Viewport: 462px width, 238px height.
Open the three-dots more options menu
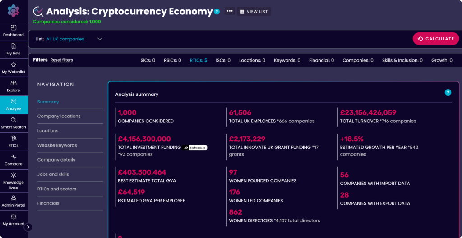[x=230, y=11]
